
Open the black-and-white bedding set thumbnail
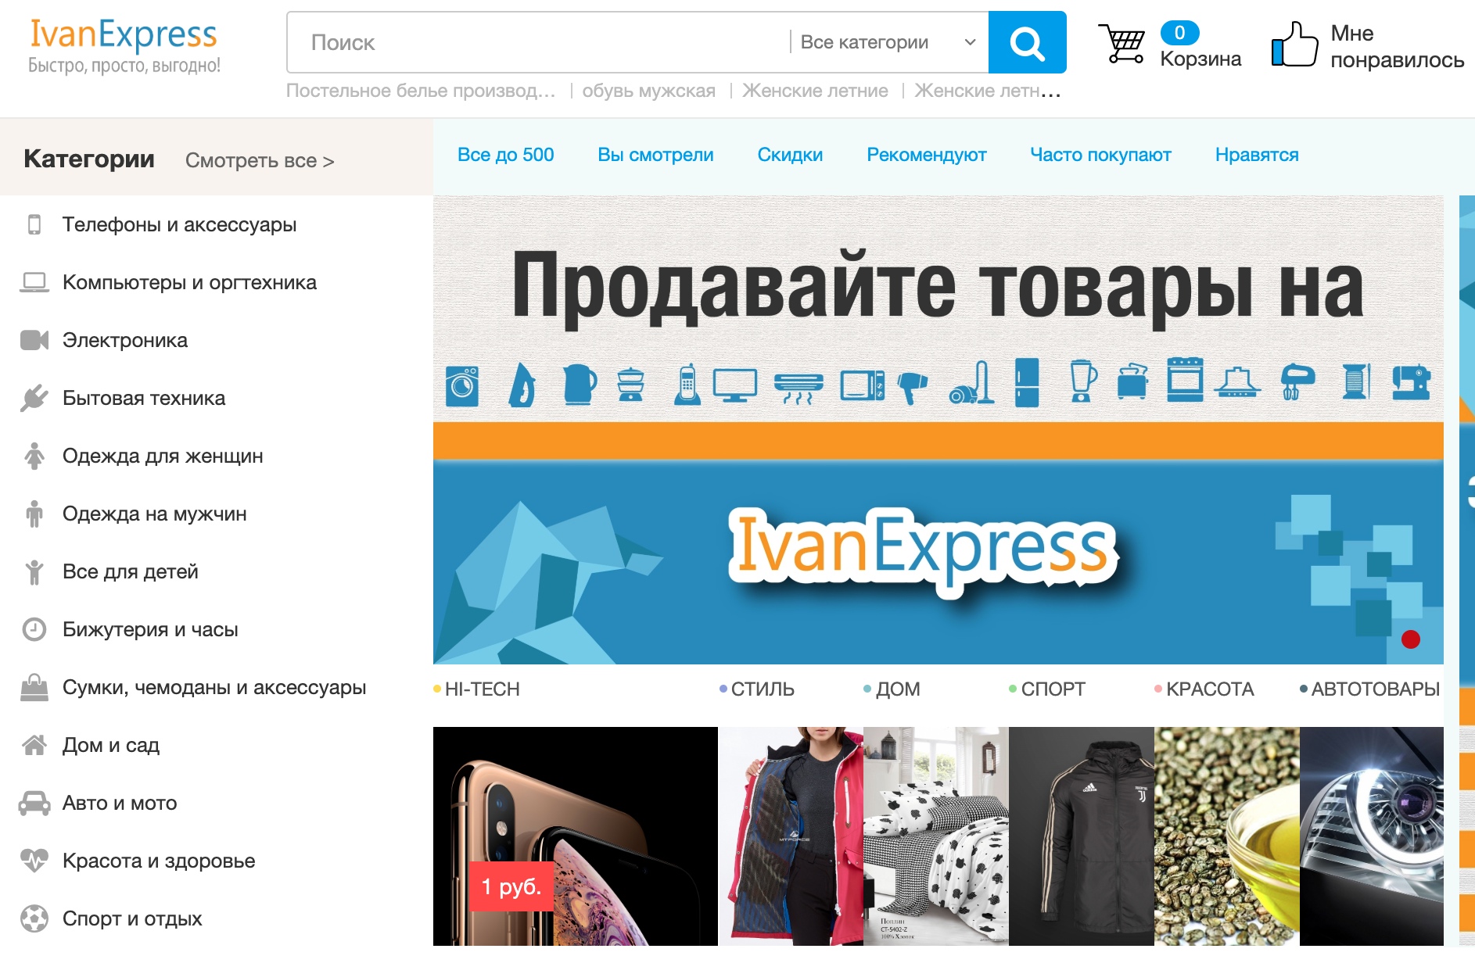pos(936,836)
